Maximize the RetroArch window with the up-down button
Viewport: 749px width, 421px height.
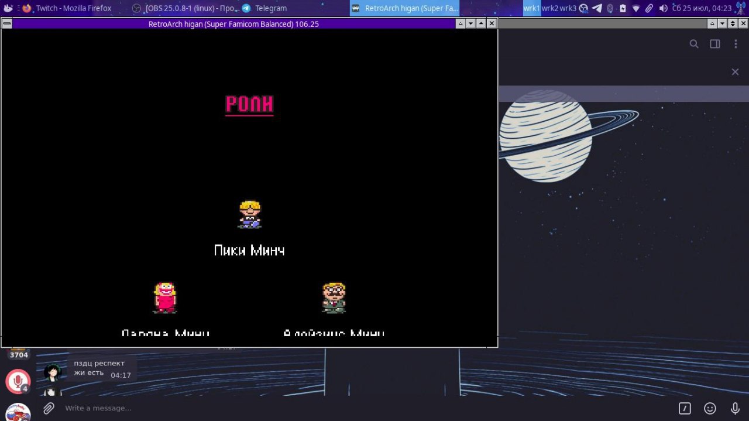482,23
